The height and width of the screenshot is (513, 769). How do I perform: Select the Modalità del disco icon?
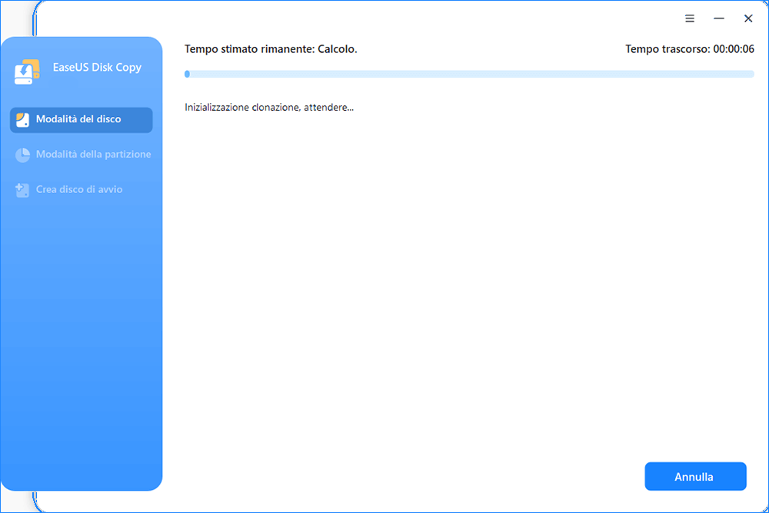coord(22,120)
